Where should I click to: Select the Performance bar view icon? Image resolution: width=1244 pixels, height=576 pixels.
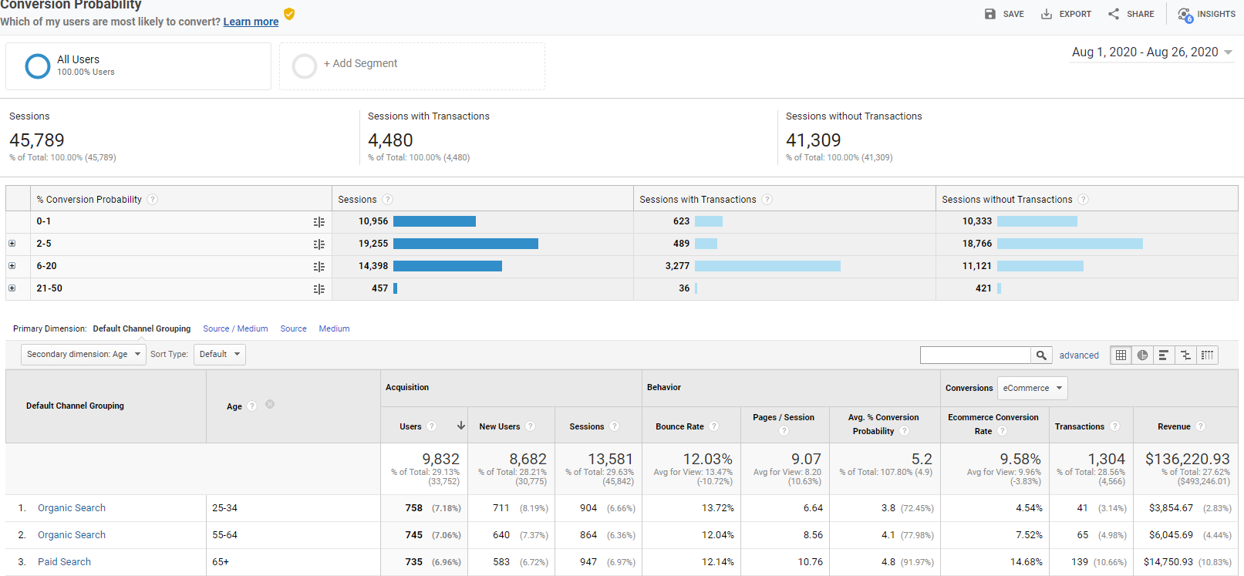click(1164, 355)
